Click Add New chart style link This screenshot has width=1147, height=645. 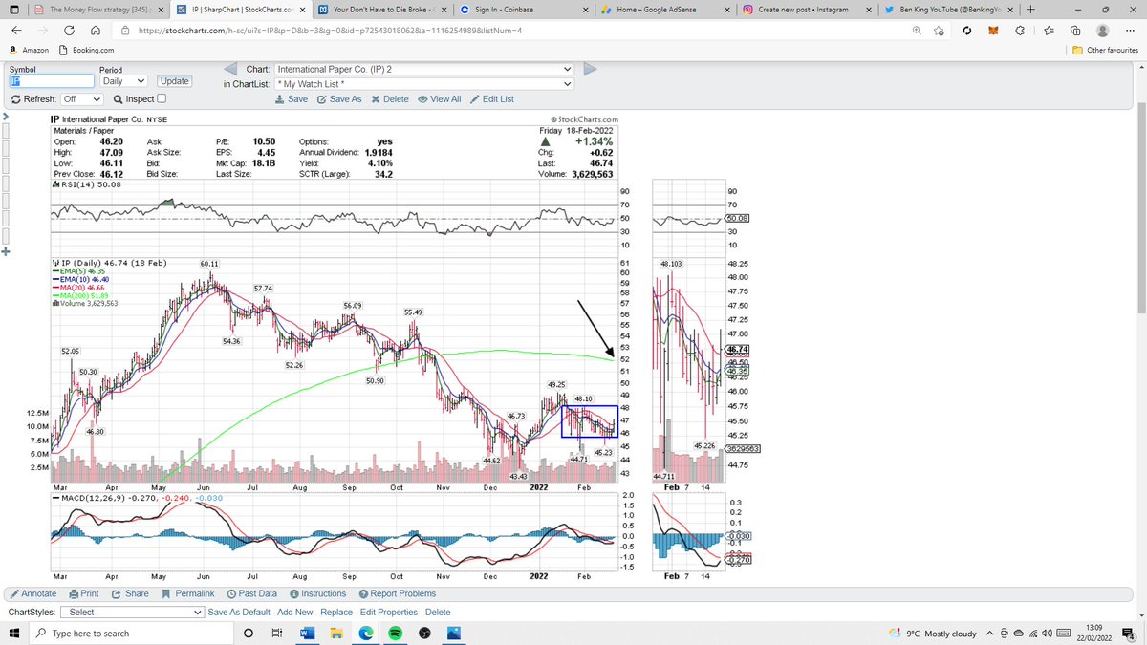pos(296,613)
